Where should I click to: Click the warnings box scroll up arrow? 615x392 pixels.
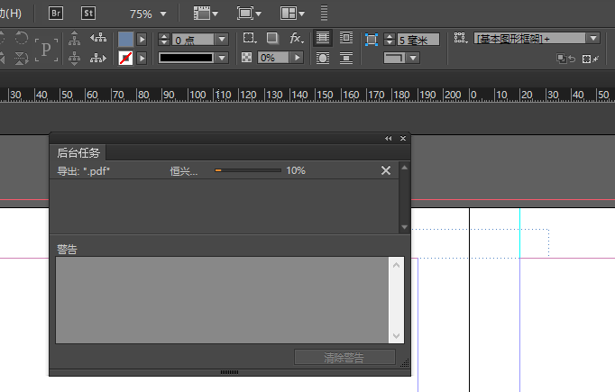click(396, 265)
